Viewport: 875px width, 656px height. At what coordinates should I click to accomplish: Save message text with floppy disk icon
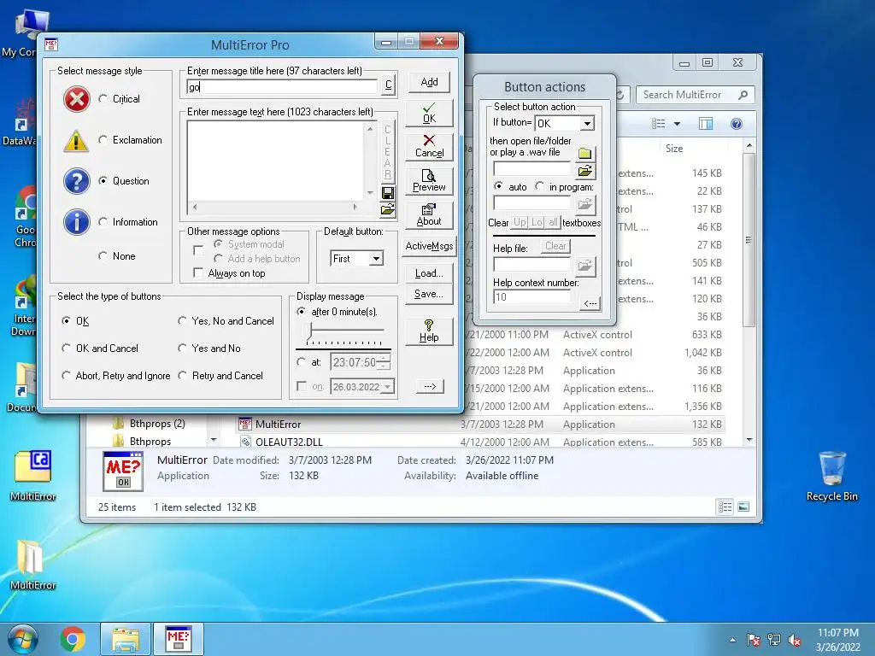coord(387,193)
